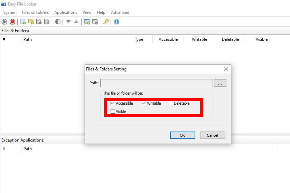
Task: Check the Visible checkbox
Action: 113,112
